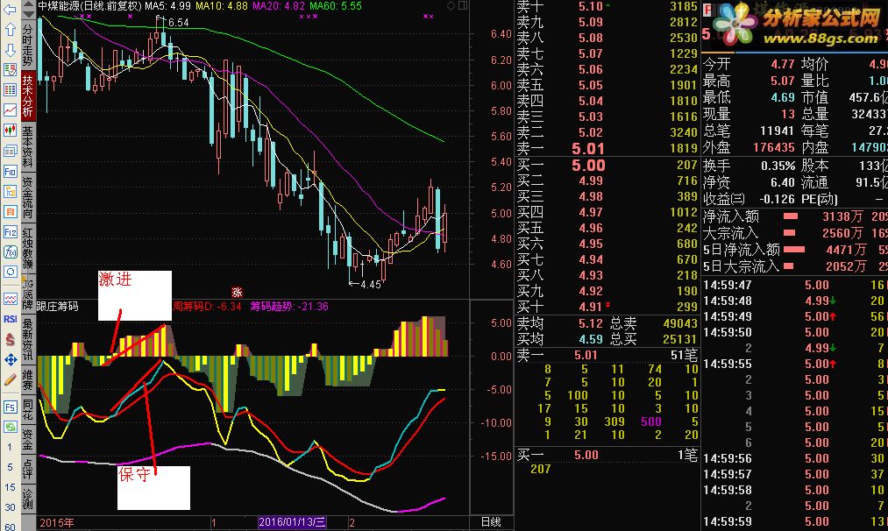This screenshot has width=888, height=531.
Task: Open the line chart trend icon
Action: coord(10,110)
